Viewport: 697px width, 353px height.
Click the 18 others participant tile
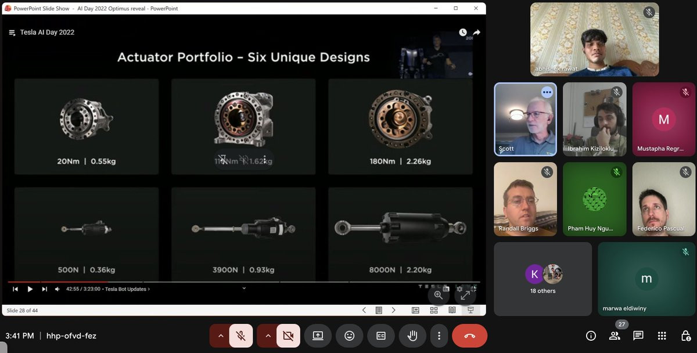(542, 279)
